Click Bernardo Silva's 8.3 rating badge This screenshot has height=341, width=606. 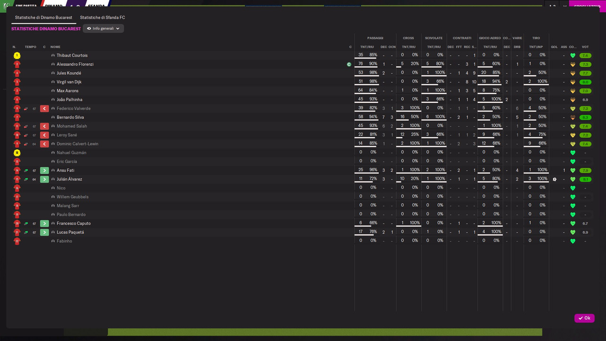(x=585, y=117)
